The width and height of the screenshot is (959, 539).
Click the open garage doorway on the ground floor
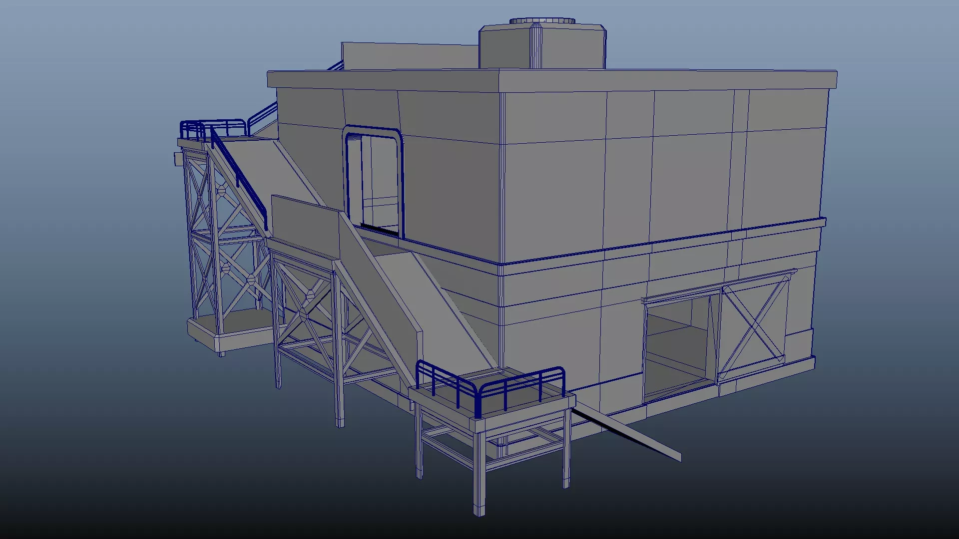tap(677, 344)
